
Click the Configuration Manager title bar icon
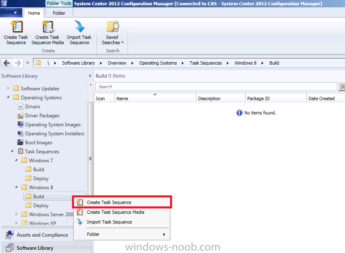click(x=4, y=3)
